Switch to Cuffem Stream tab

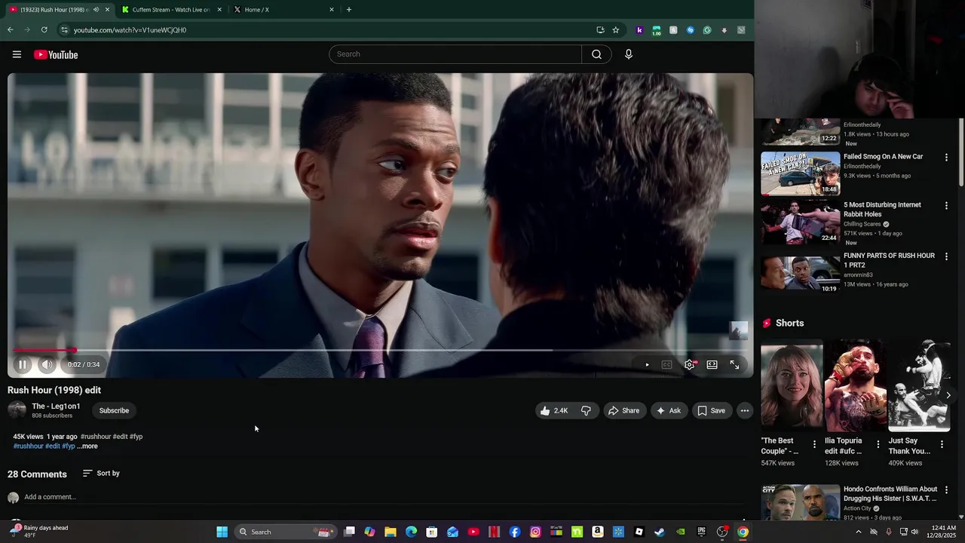click(171, 10)
